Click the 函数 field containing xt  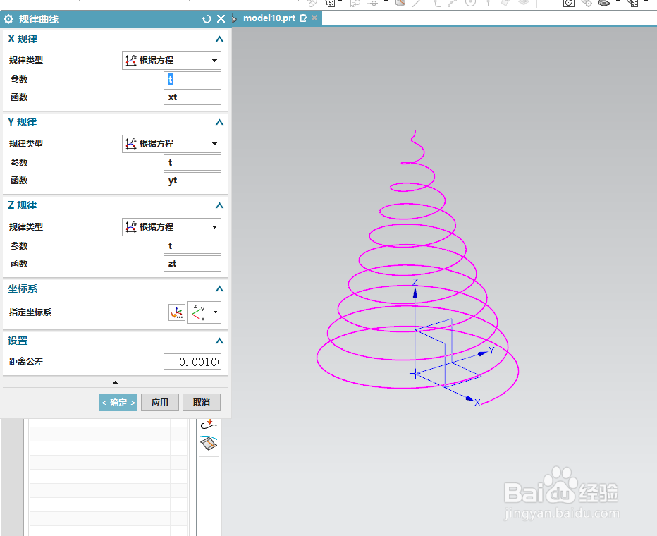(x=192, y=97)
